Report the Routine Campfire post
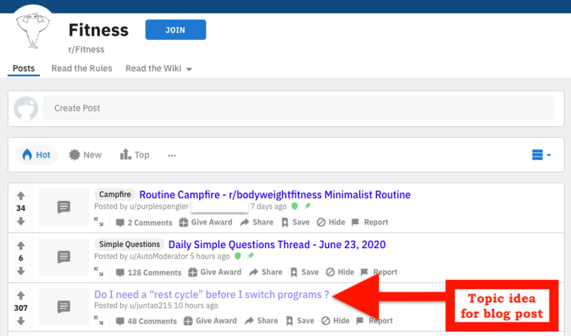This screenshot has height=336, width=571. point(370,222)
